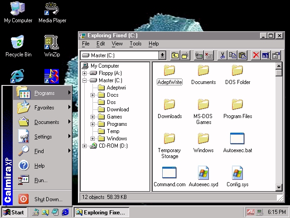Click the Start button on the taskbar

[14, 212]
